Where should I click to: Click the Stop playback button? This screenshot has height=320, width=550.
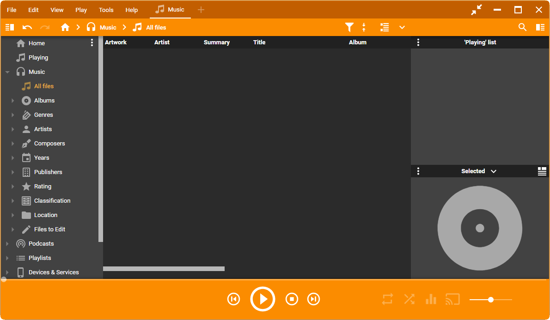[292, 299]
